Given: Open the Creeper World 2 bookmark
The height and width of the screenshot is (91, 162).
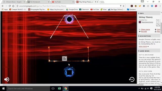Looking at the screenshot, I should tap(18, 10).
